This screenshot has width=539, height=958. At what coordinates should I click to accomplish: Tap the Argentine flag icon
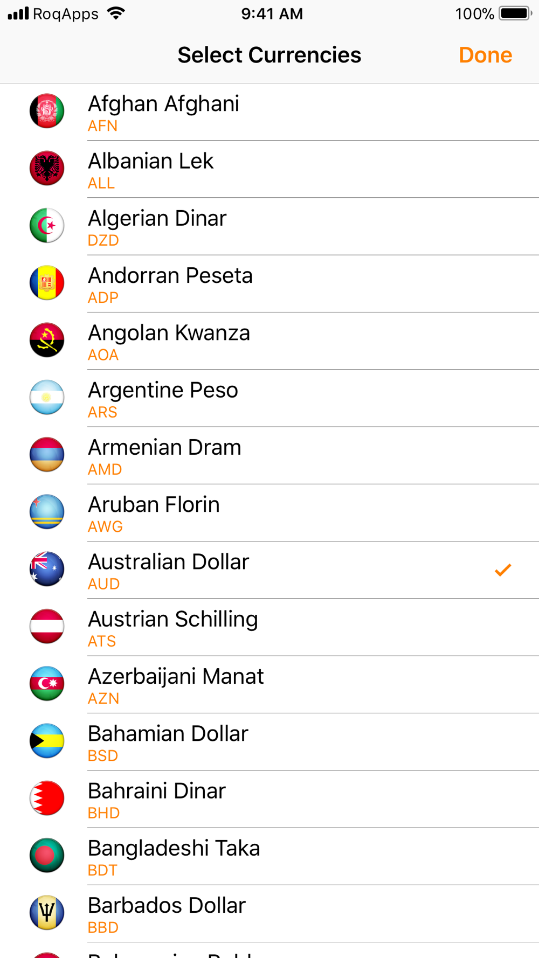point(47,397)
